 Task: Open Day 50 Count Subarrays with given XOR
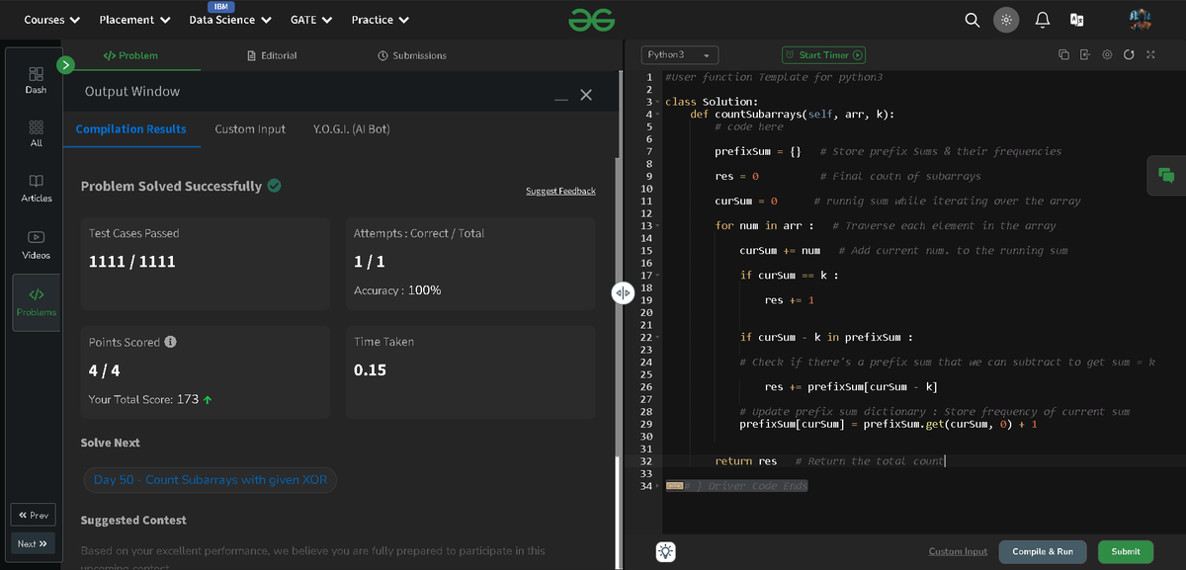tap(211, 480)
